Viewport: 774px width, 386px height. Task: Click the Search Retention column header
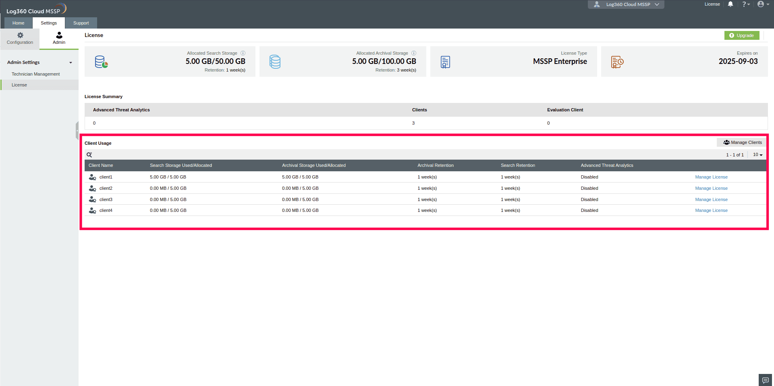[518, 165]
